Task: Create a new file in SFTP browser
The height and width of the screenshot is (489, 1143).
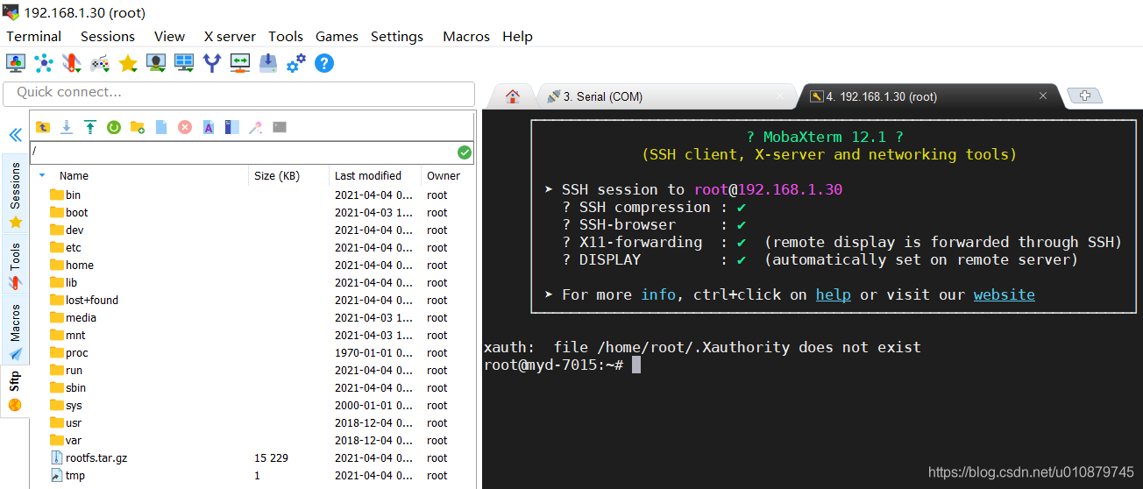Action: [x=161, y=127]
